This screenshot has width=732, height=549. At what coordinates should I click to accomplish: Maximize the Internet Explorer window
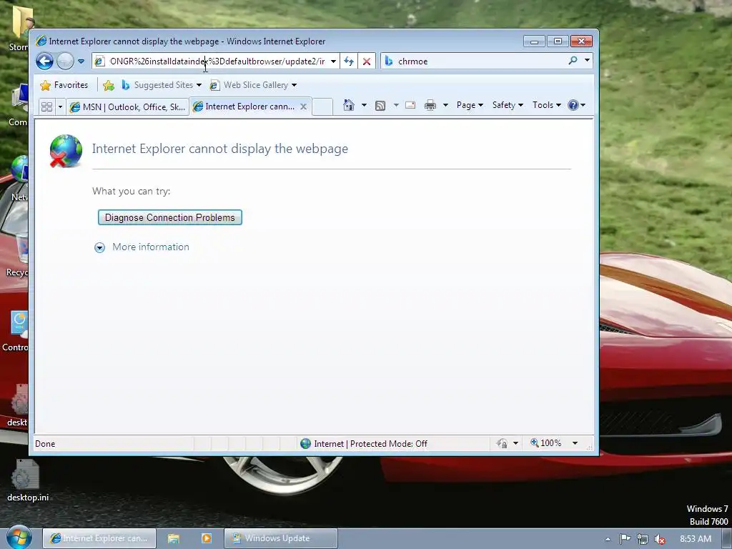558,41
